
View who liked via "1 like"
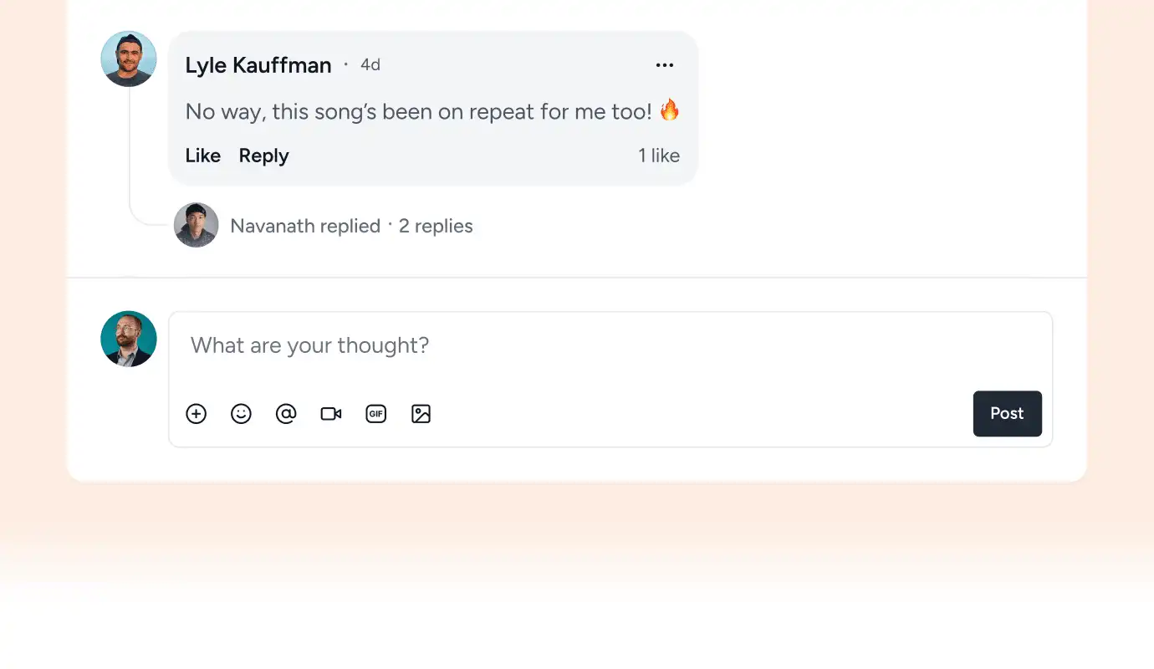(x=659, y=156)
